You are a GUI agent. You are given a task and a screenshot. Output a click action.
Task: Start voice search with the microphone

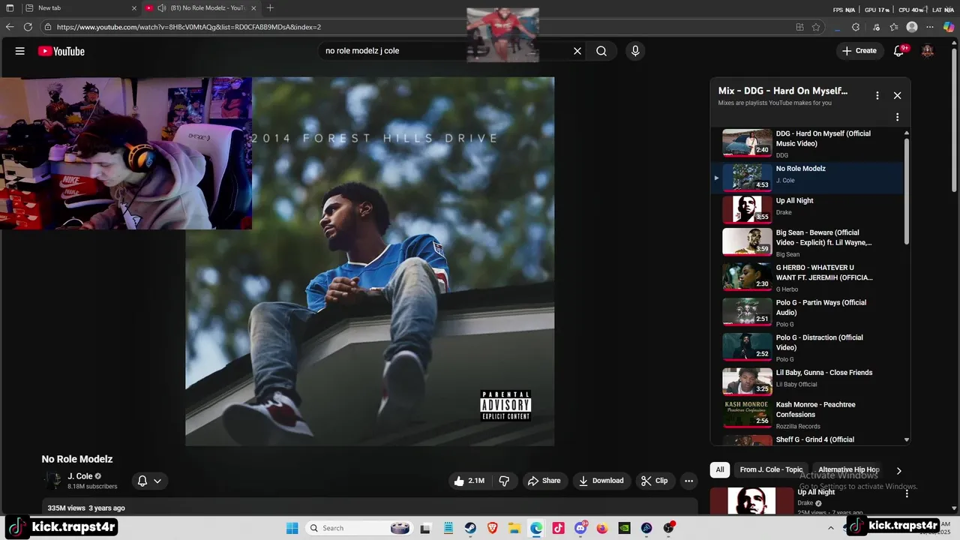(635, 51)
